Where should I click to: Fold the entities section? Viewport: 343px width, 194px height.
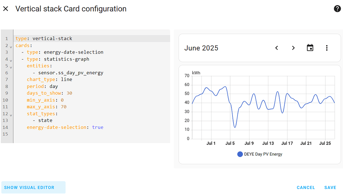tap(11, 67)
